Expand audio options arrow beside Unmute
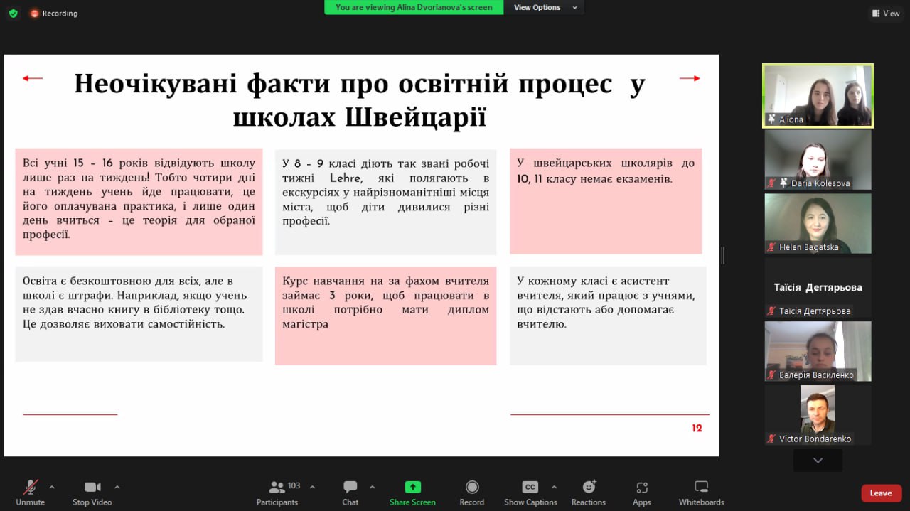The width and height of the screenshot is (910, 511). coord(51,487)
